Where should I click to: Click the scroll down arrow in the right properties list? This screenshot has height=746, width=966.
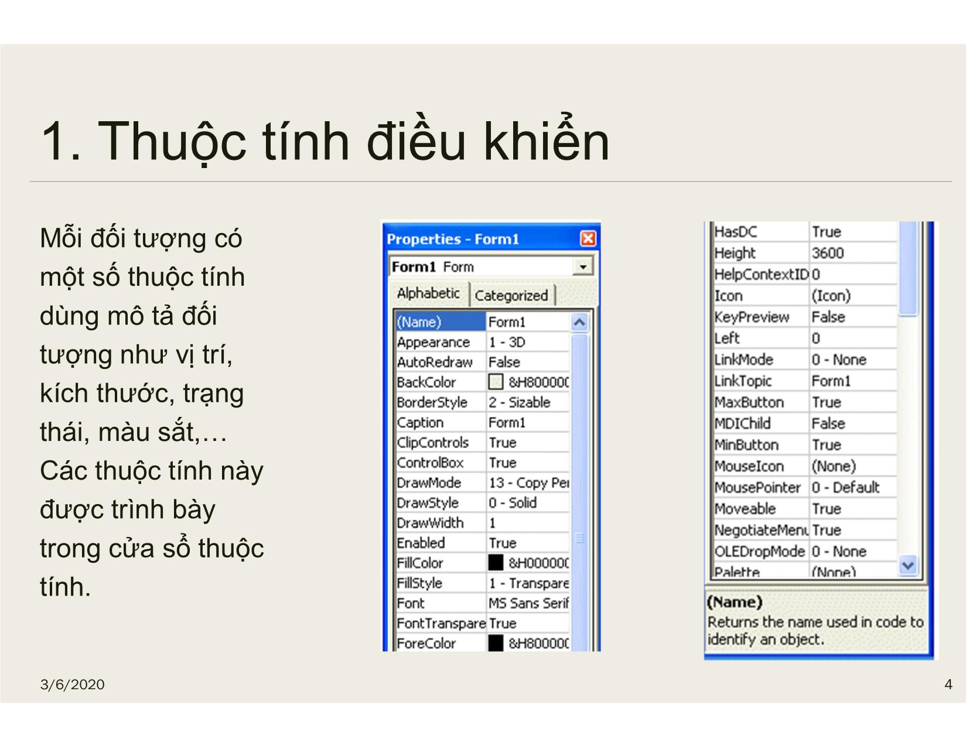[x=907, y=565]
